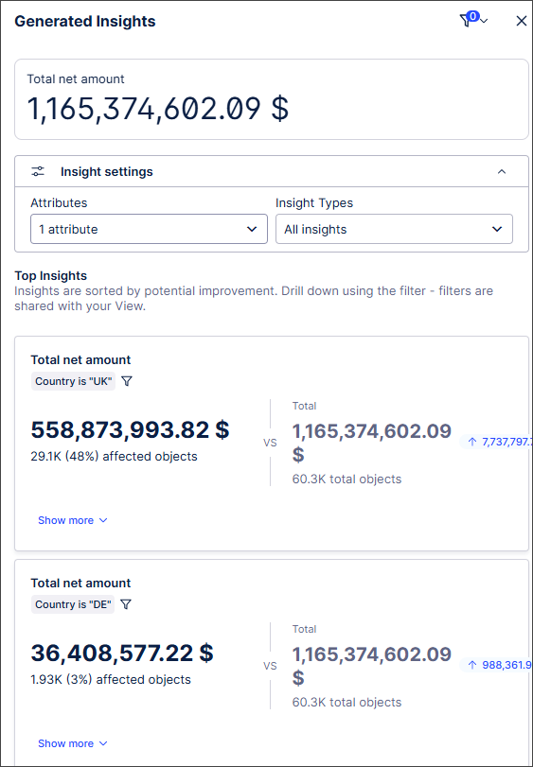Apply filter for Country is "DE"
Viewport: 533px width, 767px height.
click(126, 604)
